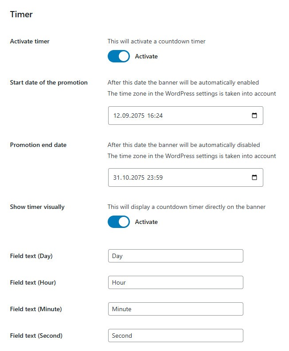Screen dimensions: 289x351
Task: Click the Activate label beside Show timer visually switch
Action: 146,222
